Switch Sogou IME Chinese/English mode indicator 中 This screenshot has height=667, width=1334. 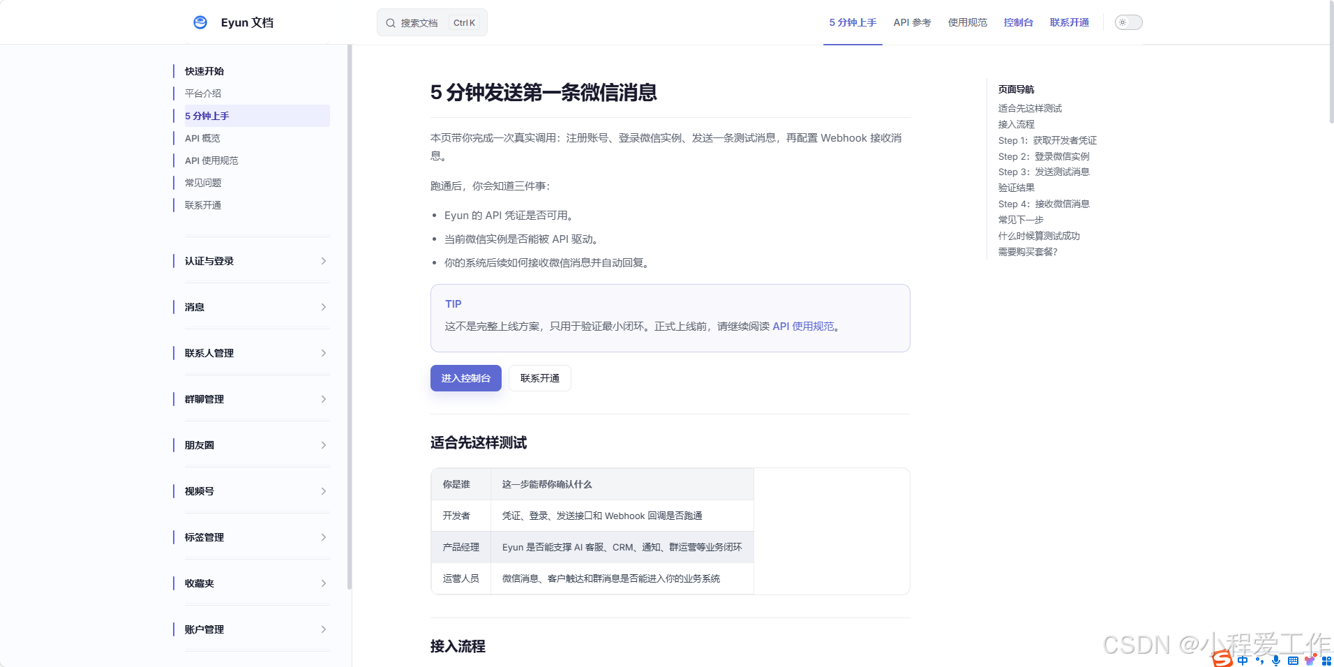point(1243,660)
